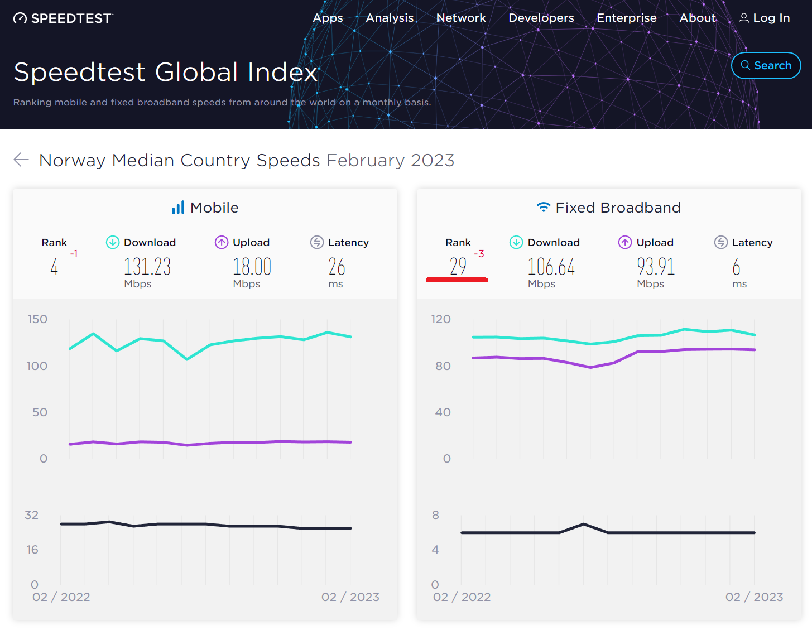Click the Fixed Broadband Download arrow icon
The height and width of the screenshot is (630, 812).
[x=516, y=242]
